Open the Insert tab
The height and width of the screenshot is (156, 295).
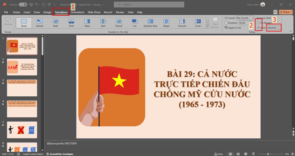point(27,12)
